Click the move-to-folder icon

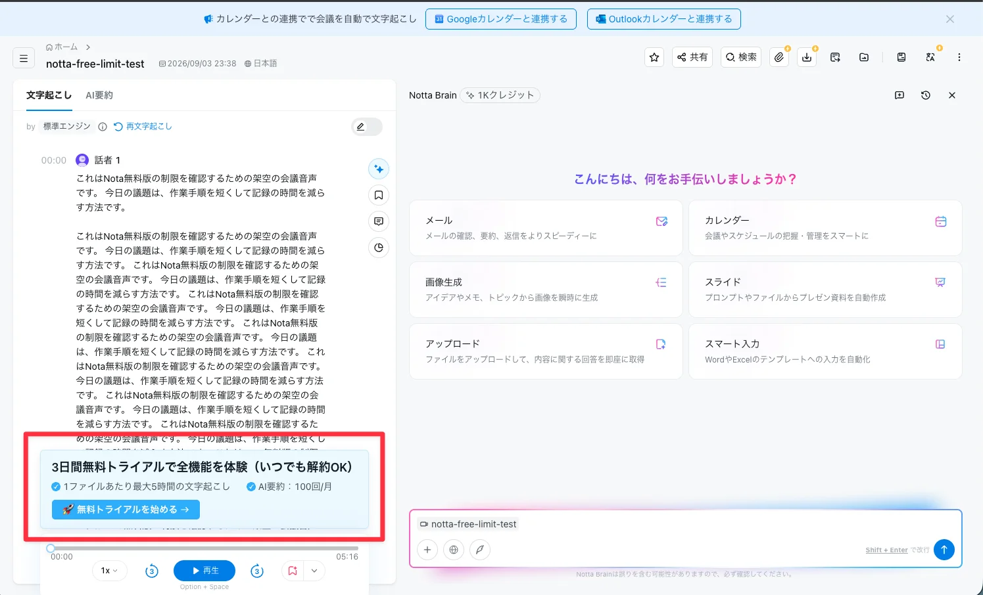(864, 57)
